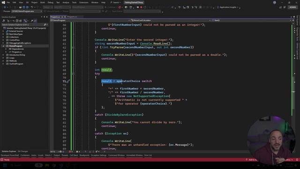
Task: Select the IntroductionToOop project
Action: [17, 55]
